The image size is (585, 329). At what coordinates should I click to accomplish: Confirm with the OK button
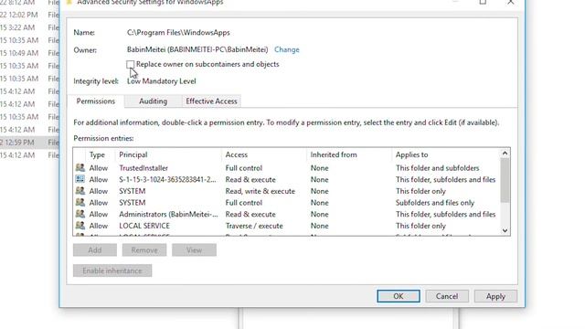pos(399,296)
